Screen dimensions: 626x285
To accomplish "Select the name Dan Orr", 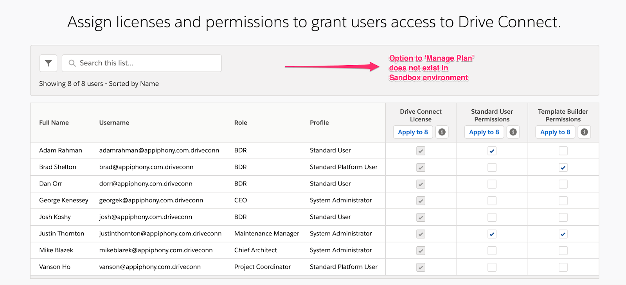I will (50, 183).
